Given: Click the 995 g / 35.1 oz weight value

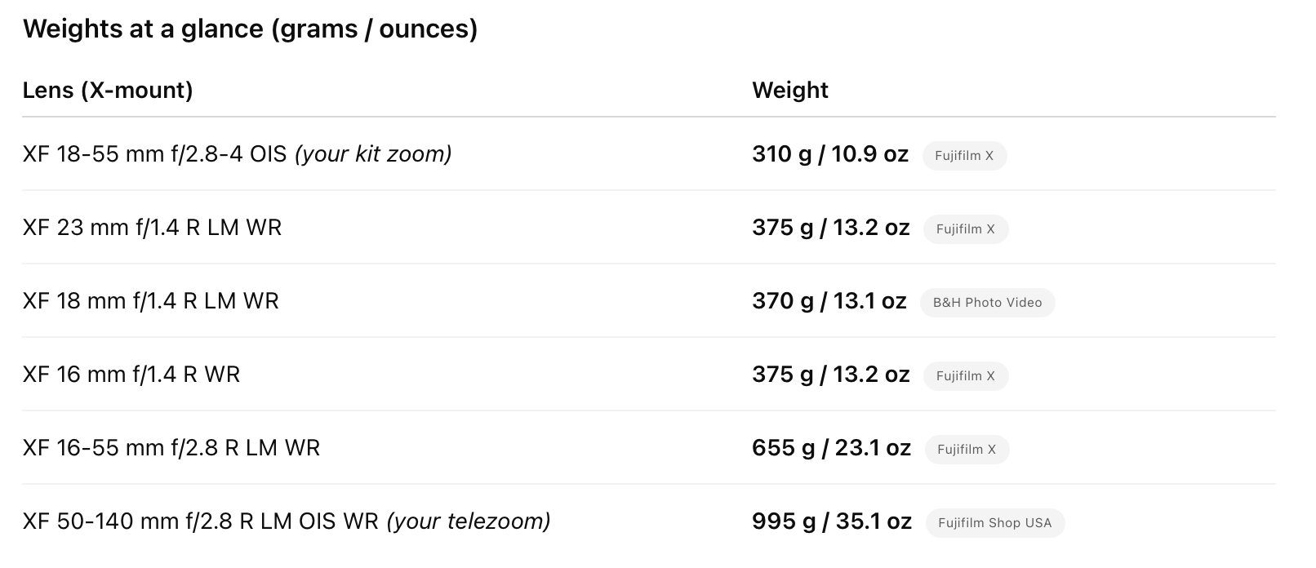Looking at the screenshot, I should coord(831,521).
